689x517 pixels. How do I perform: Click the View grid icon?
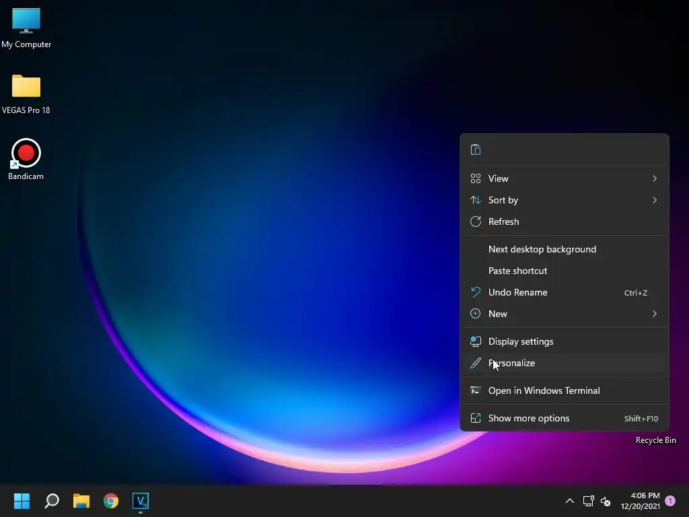point(476,178)
